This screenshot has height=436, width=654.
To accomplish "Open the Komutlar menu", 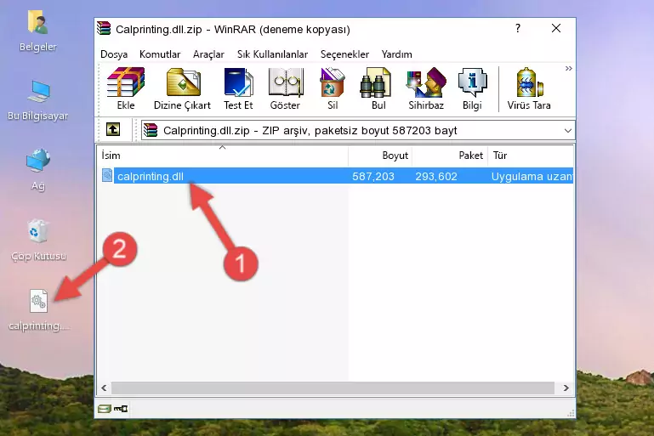I will click(160, 54).
